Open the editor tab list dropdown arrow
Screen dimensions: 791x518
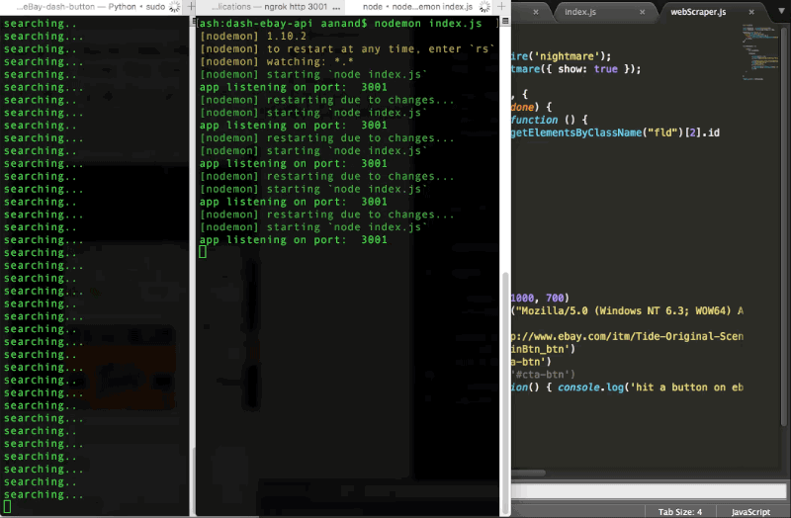click(x=781, y=11)
